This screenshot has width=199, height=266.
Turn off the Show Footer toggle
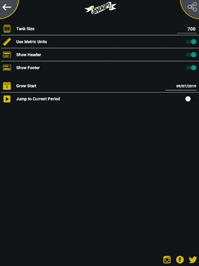pyautogui.click(x=191, y=68)
